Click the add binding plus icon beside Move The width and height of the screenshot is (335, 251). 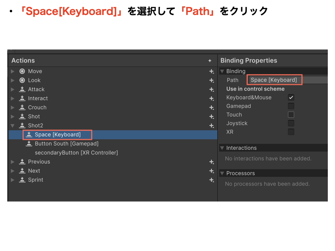click(211, 72)
